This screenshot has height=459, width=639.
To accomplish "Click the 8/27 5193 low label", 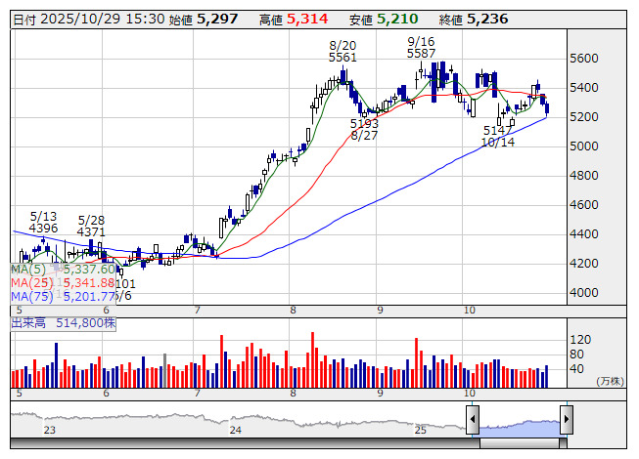I will tap(364, 129).
